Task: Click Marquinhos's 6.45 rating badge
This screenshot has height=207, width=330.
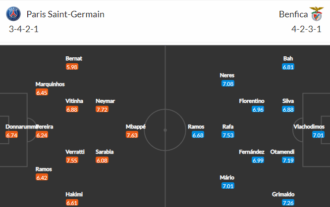Action: pos(42,92)
